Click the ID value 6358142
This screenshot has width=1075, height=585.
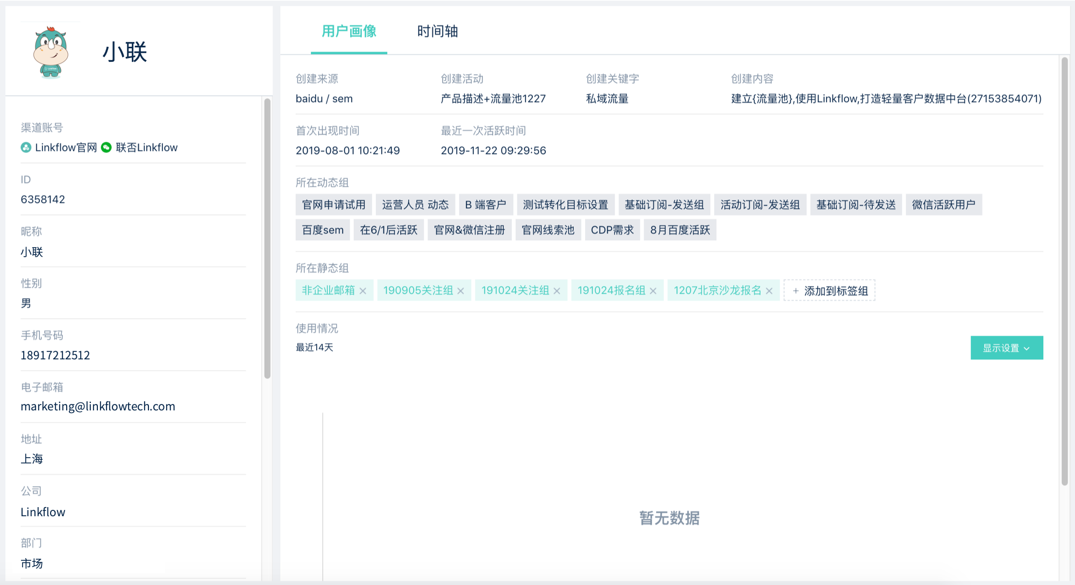(42, 199)
